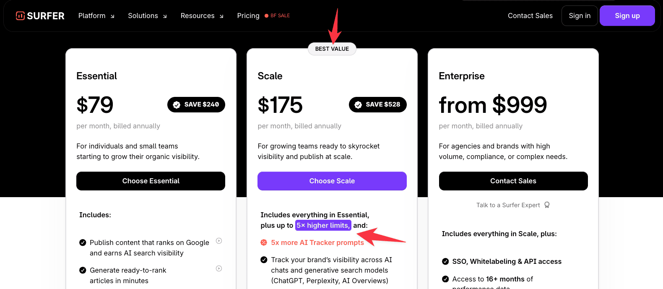
Task: Click the discount badge beside "5x more AI Tracker prompts"
Action: [263, 242]
